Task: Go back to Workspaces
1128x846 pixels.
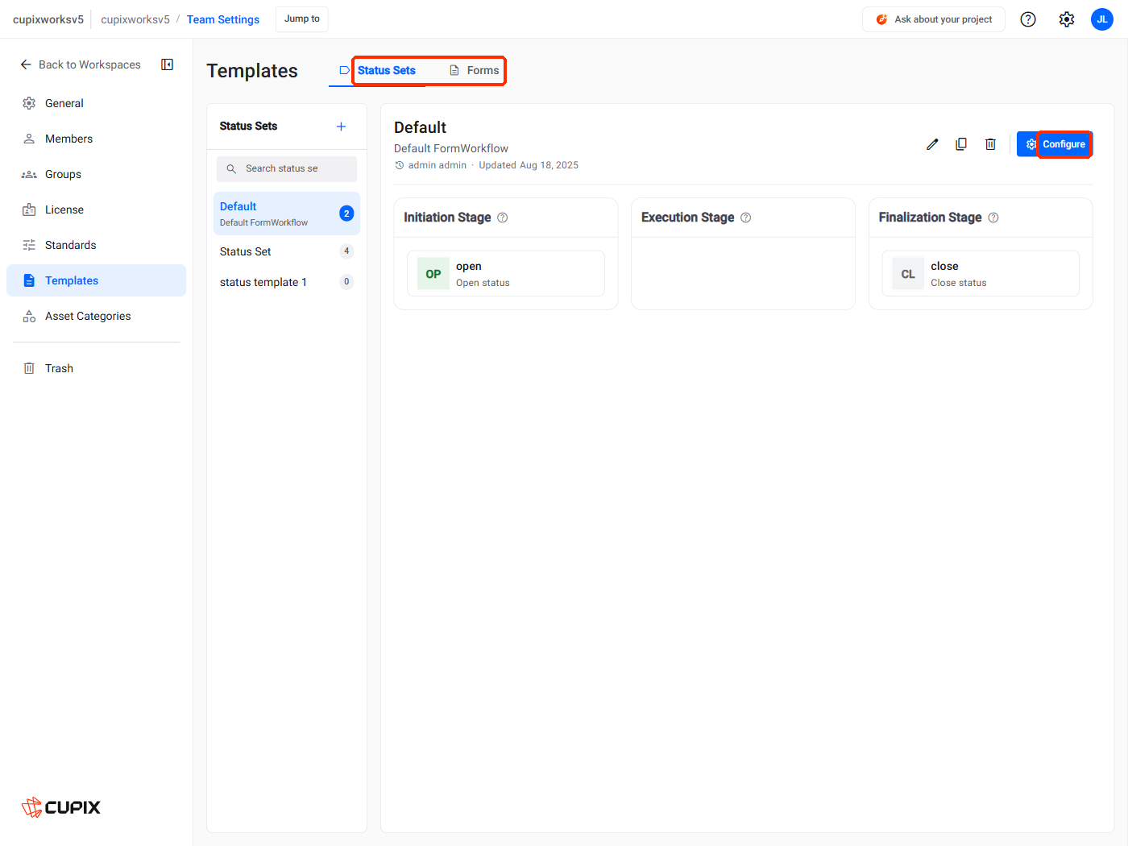Action: pyautogui.click(x=80, y=64)
